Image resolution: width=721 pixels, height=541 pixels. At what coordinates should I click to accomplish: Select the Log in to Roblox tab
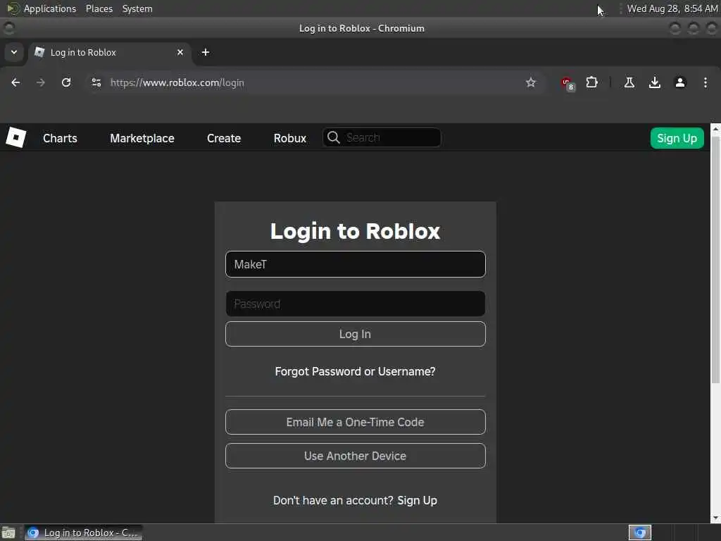(x=109, y=52)
